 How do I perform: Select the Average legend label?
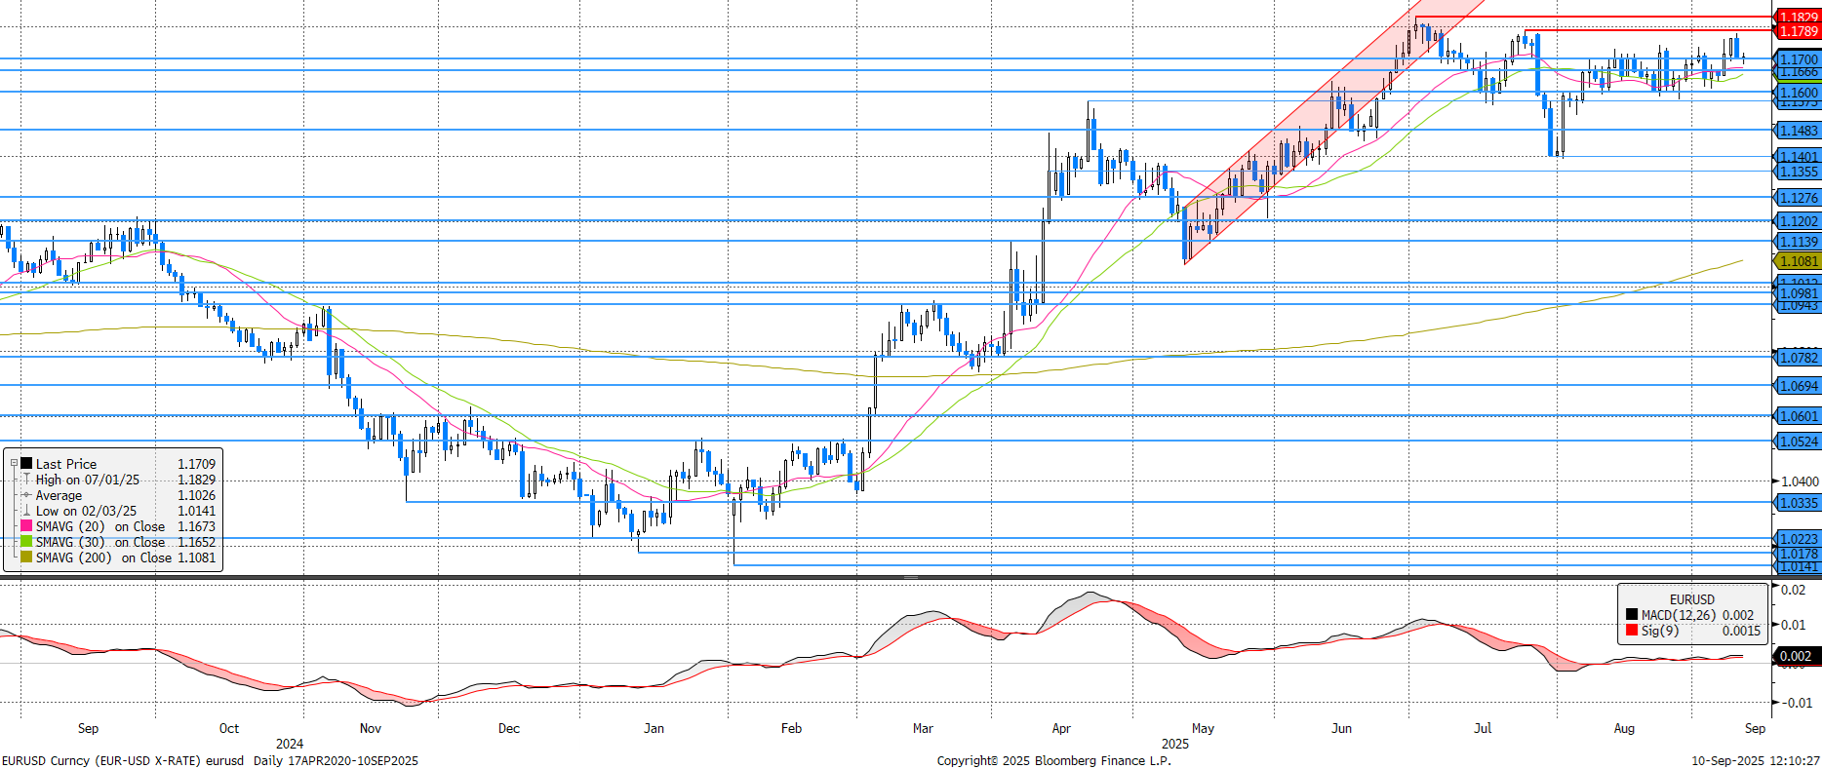click(59, 495)
